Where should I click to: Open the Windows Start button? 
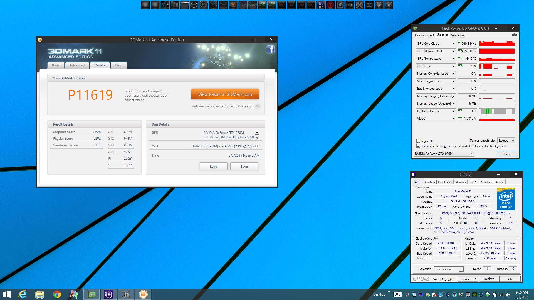tap(7, 294)
